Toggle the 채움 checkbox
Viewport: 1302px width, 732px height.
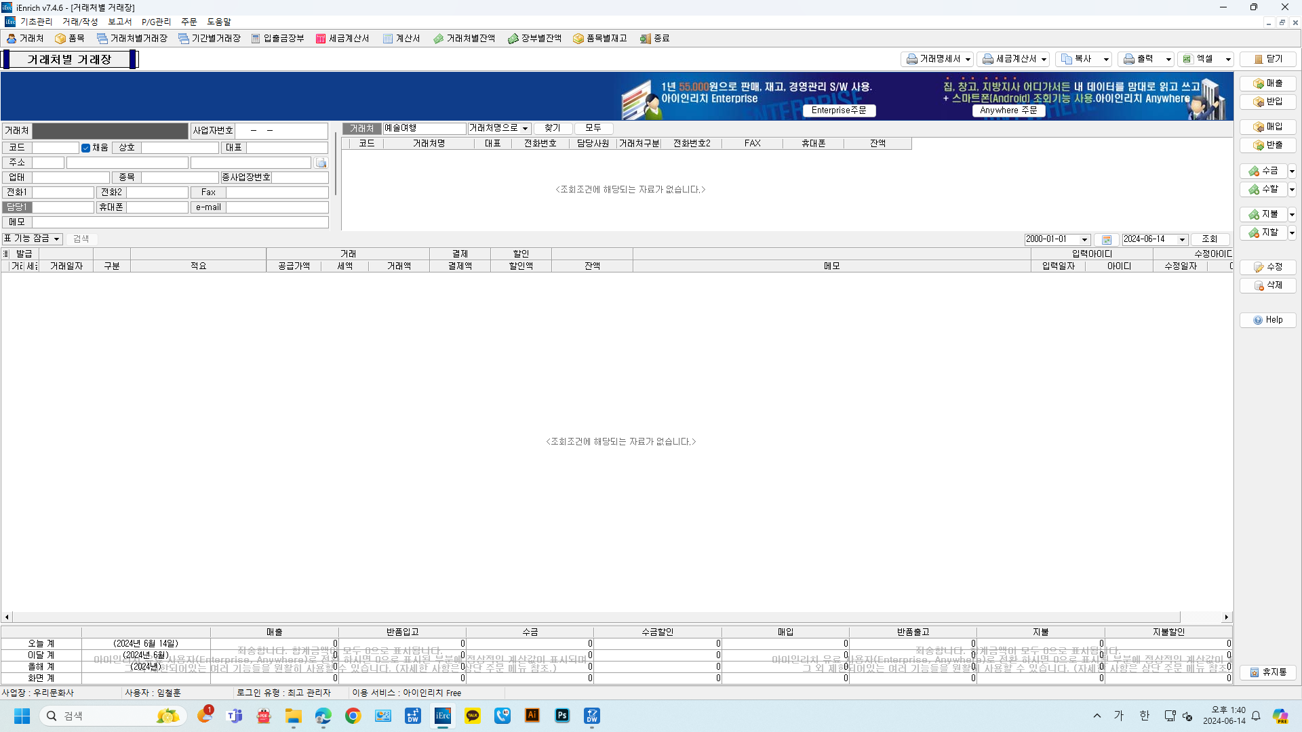[x=86, y=148]
